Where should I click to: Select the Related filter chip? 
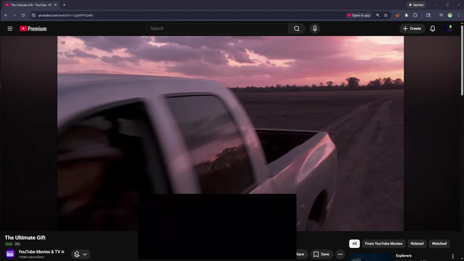(x=417, y=244)
